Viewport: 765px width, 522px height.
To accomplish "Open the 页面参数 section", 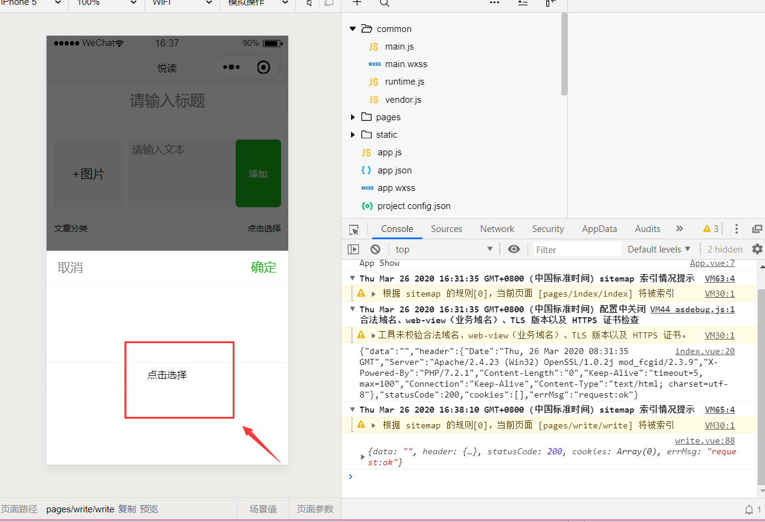I will pos(315,509).
